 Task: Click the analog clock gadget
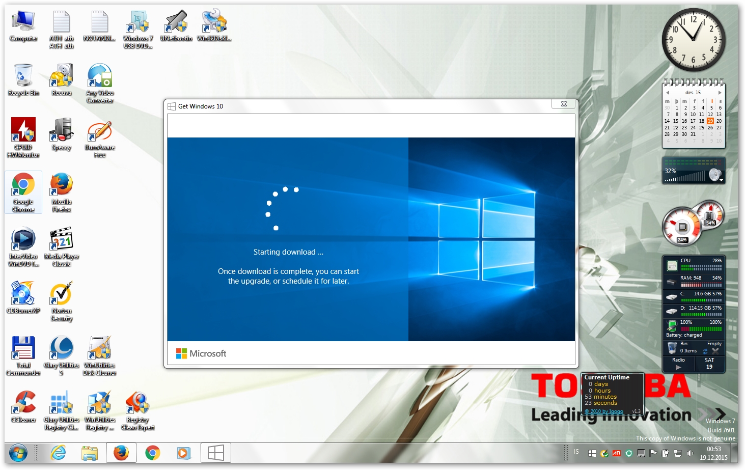coord(693,40)
